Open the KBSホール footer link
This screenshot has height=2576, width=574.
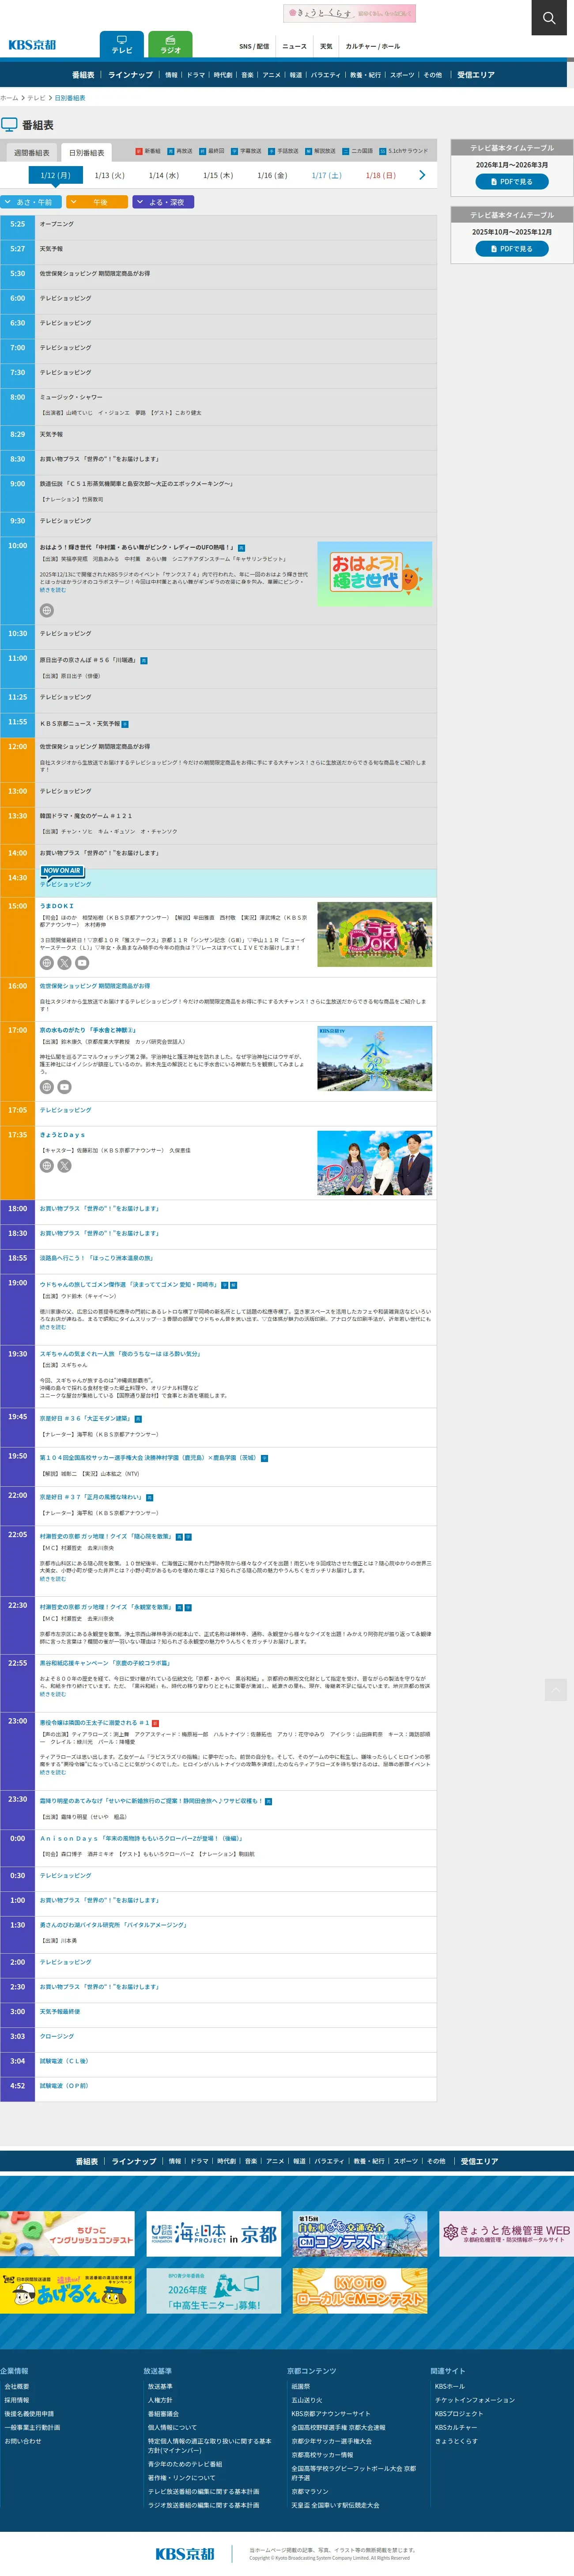coord(450,2386)
